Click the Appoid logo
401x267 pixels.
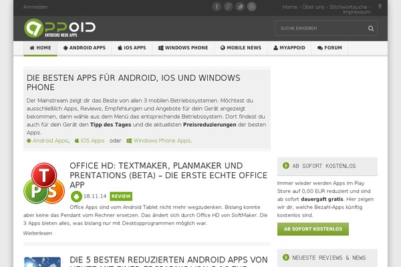tap(60, 28)
